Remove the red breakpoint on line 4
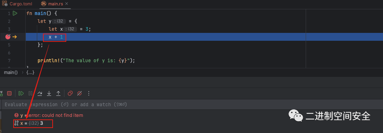The height and width of the screenshot is (133, 383). (x=8, y=37)
